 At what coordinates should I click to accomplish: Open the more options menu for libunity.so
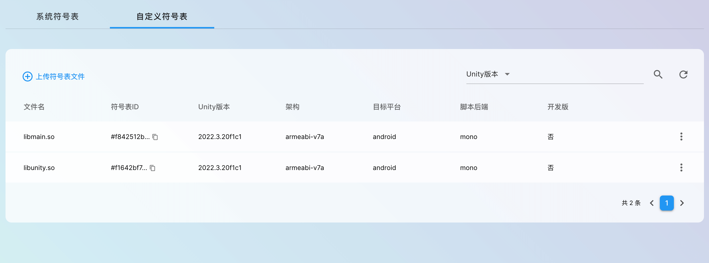[681, 167]
